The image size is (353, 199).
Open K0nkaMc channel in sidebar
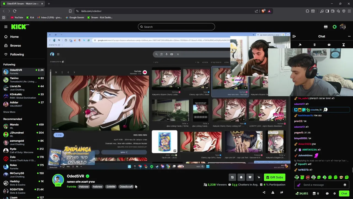tap(23, 96)
